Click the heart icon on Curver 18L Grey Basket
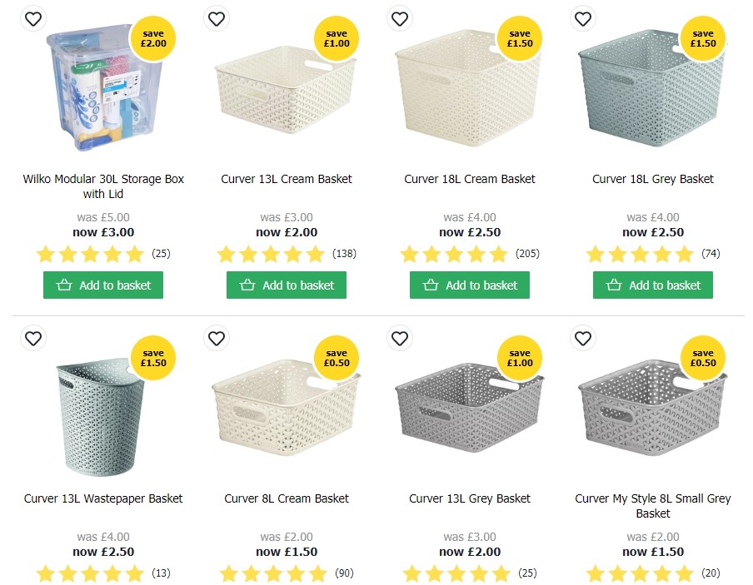The image size is (753, 585). coord(583,18)
